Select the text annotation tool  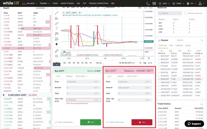pyautogui.click(x=57, y=28)
